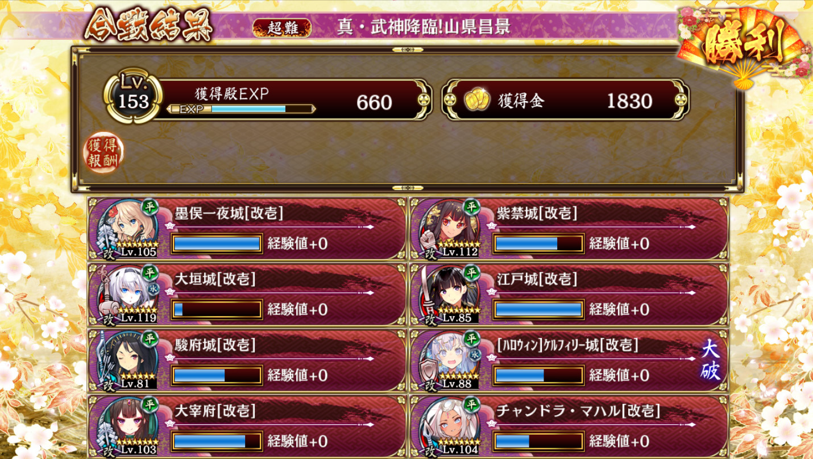Click the 真・武神降臨!山県昌景 stage title
The height and width of the screenshot is (459, 813).
tap(423, 27)
